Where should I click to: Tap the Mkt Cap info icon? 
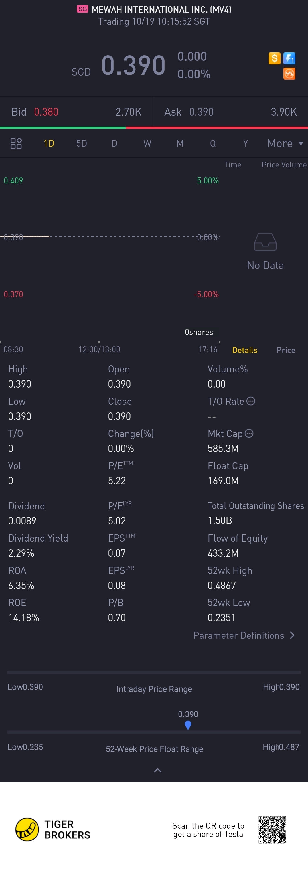249,433
